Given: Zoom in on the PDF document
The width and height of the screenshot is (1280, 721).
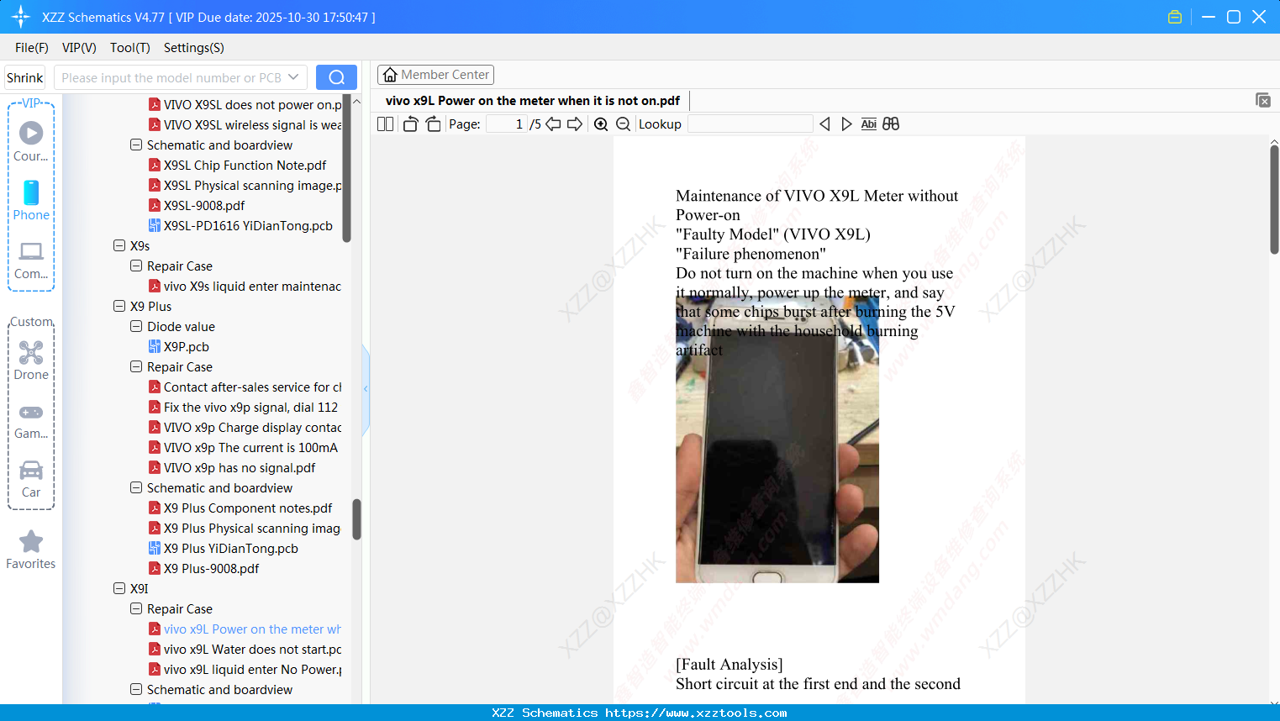Looking at the screenshot, I should coord(601,124).
